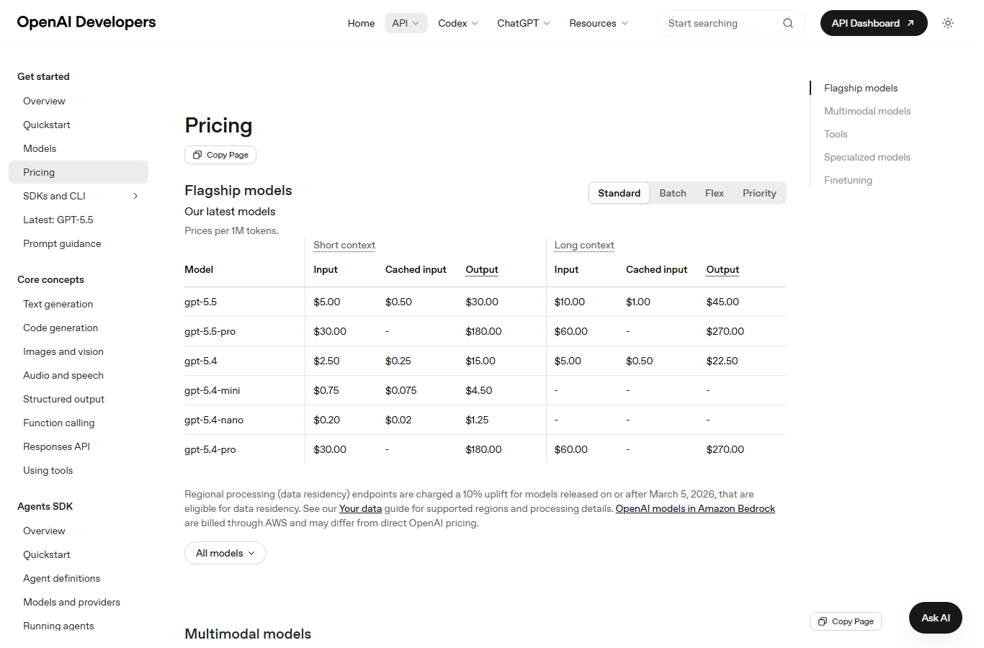Screen dimensions: 984x648
Task: Click the gpt-5.4-nano model name
Action: pyautogui.click(x=214, y=420)
